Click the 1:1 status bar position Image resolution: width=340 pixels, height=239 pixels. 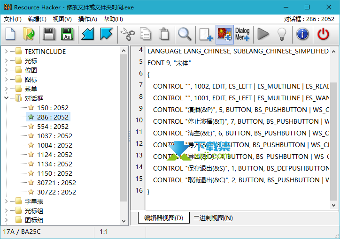click(104, 232)
